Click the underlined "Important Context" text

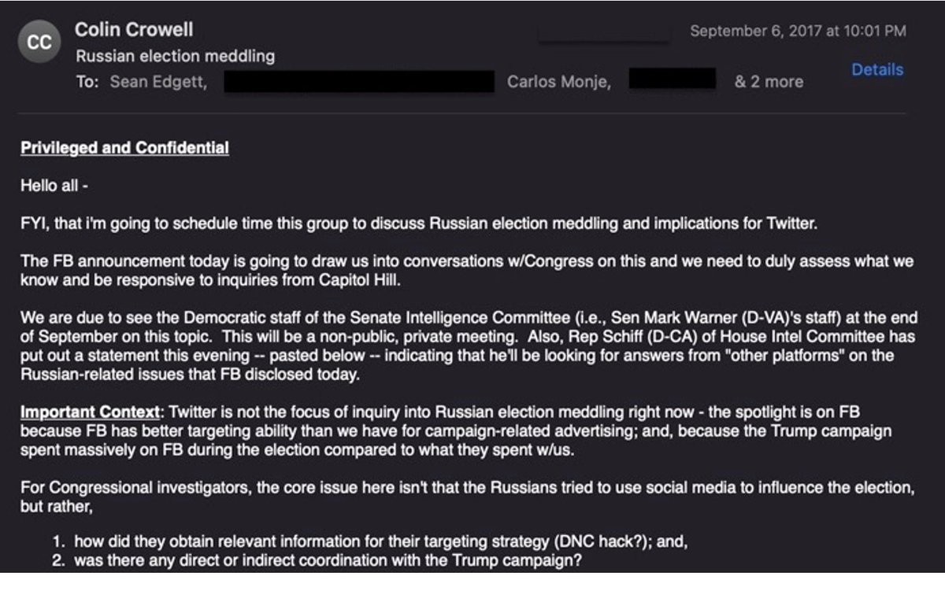click(80, 412)
